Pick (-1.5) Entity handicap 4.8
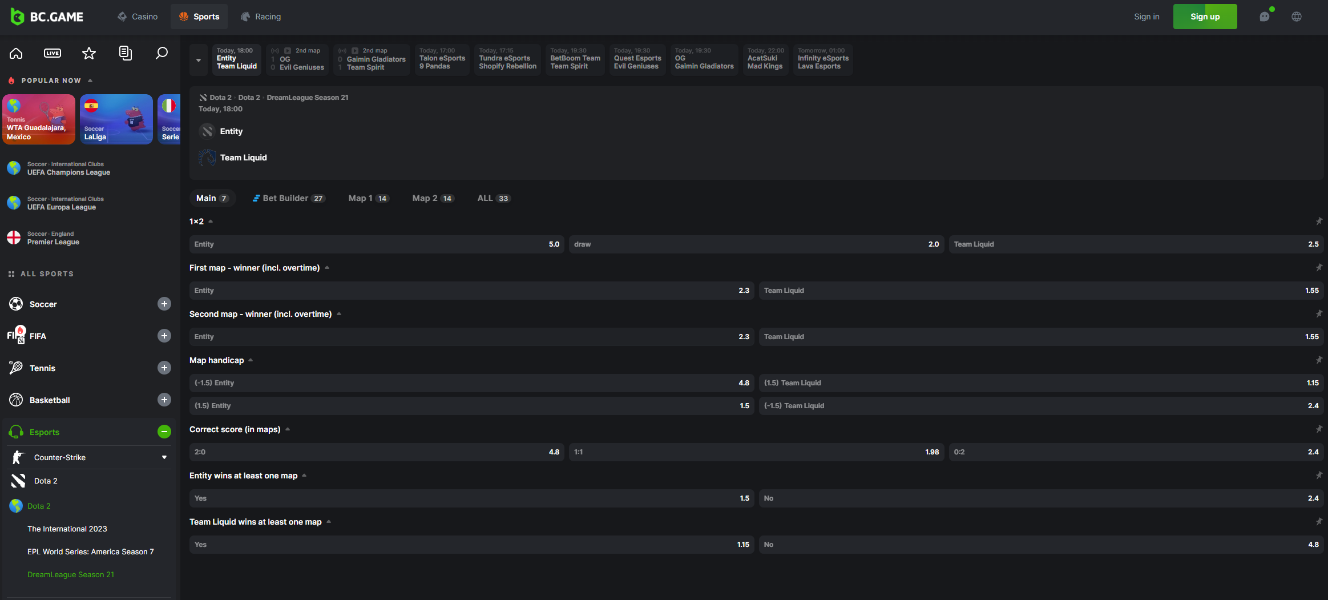 pos(471,382)
